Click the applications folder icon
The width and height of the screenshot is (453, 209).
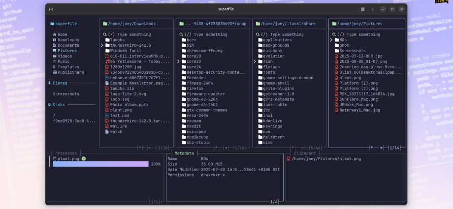[x=260, y=40]
